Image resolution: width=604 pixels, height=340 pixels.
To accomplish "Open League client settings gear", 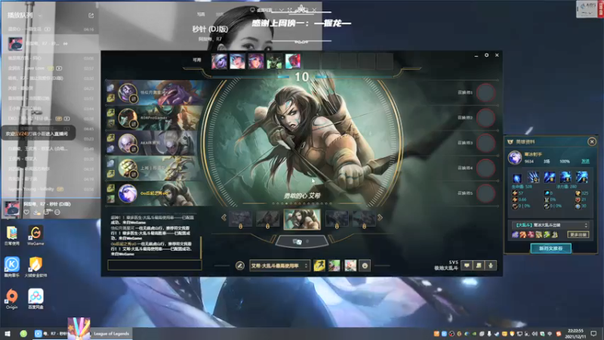I will pos(486,55).
